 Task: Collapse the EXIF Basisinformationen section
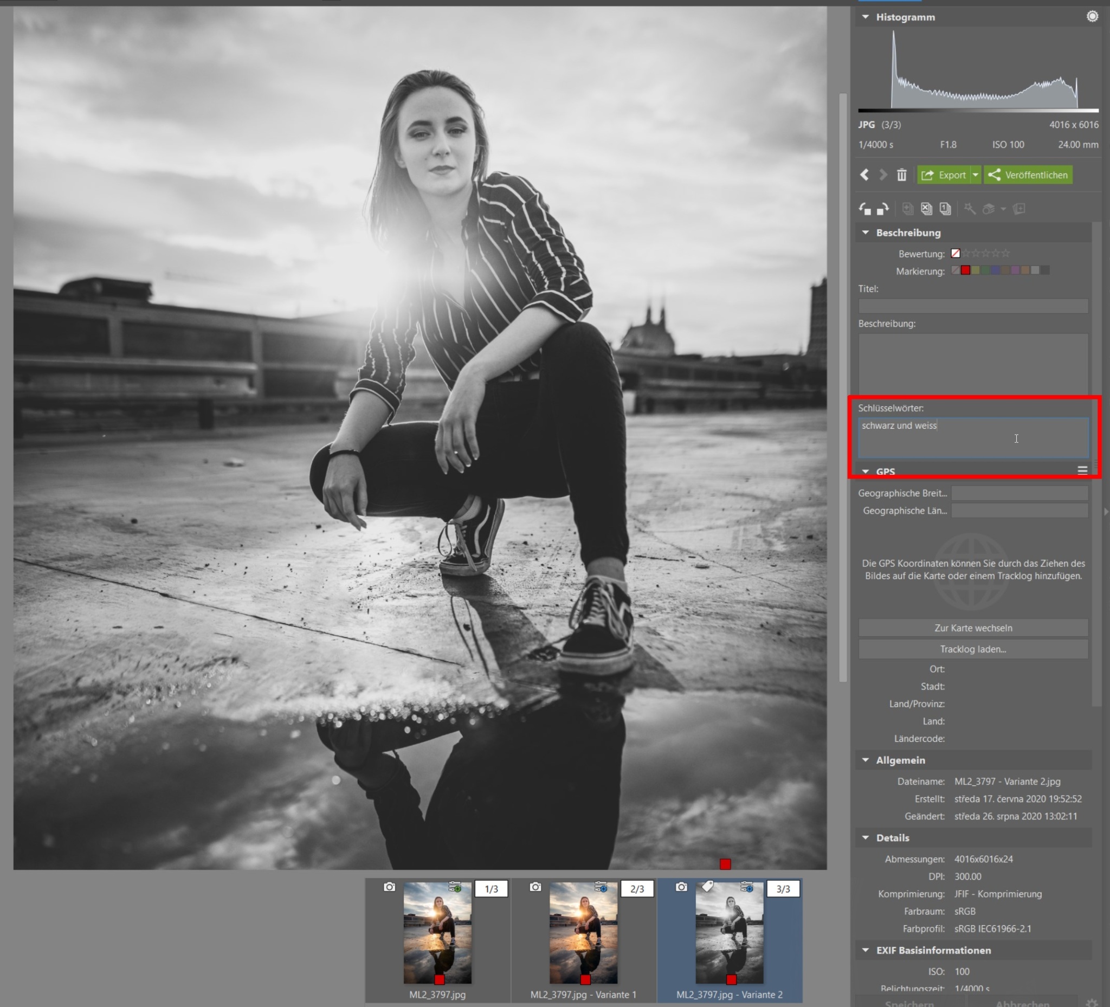point(866,950)
